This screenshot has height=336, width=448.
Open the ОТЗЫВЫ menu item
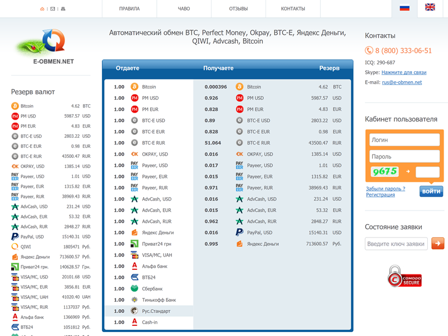pyautogui.click(x=239, y=9)
